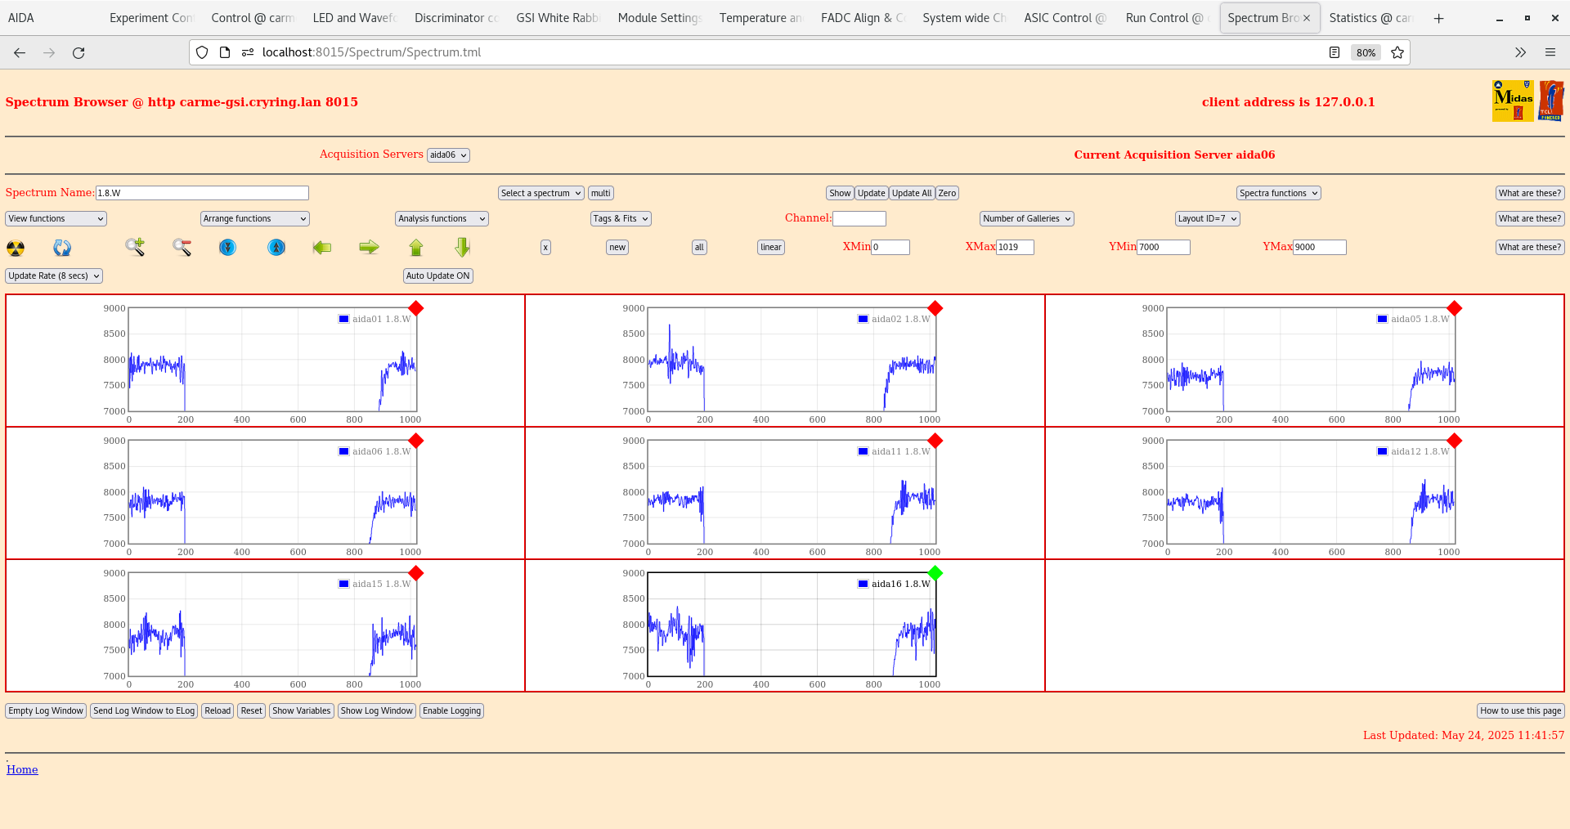The width and height of the screenshot is (1570, 829).
Task: Open the Select a spectrum dropdown
Action: [x=540, y=193]
